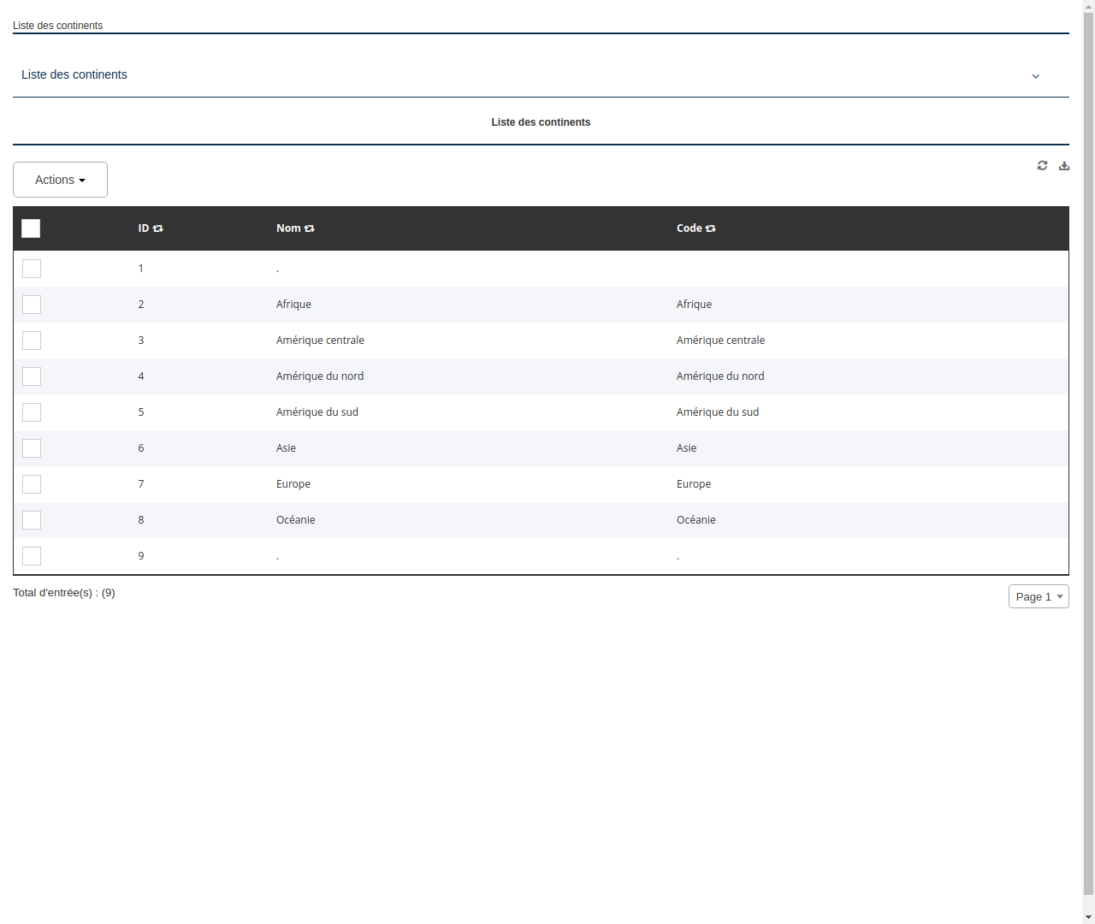
Task: Collapse the Liste des continents section
Action: click(x=1035, y=76)
